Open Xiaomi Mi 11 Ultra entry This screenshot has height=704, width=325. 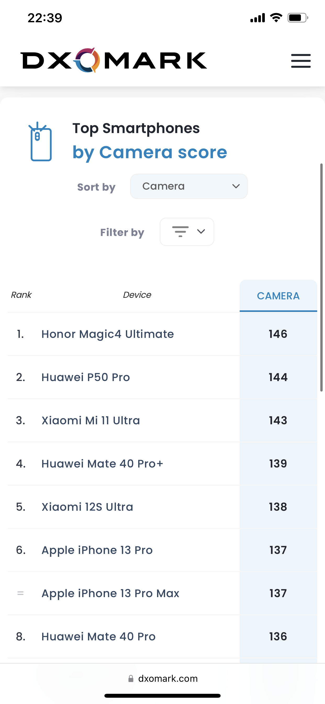tap(91, 420)
